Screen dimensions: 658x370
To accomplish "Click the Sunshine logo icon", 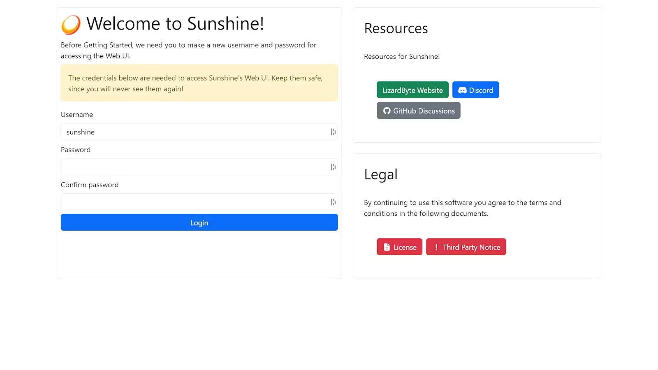I will point(70,25).
